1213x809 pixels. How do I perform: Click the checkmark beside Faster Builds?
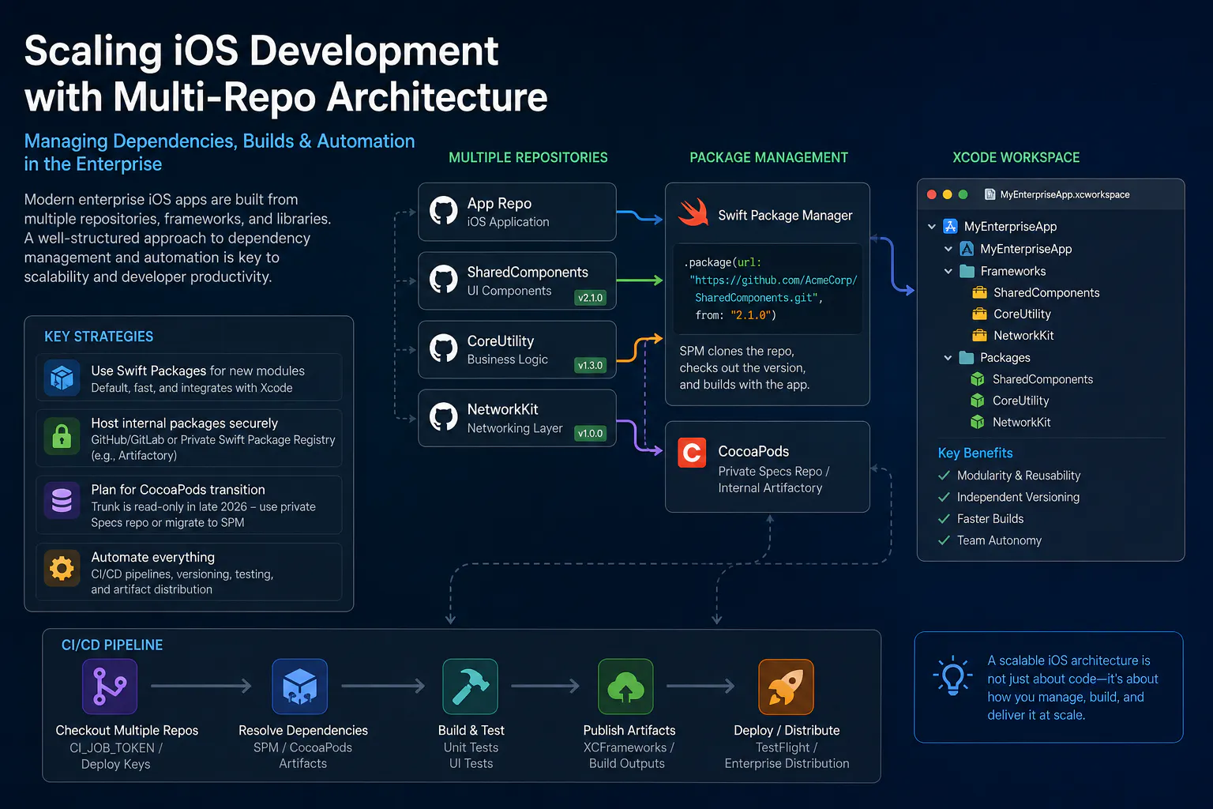point(944,519)
